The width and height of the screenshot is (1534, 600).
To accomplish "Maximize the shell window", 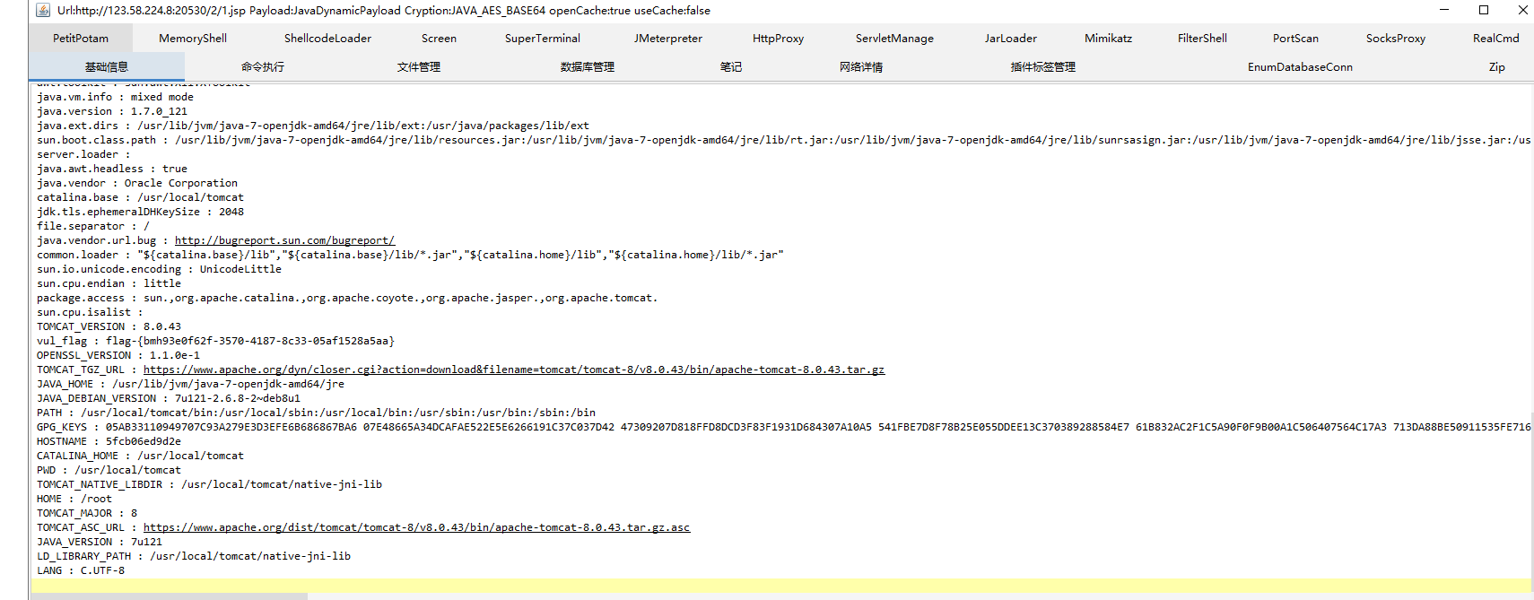I will click(1484, 10).
